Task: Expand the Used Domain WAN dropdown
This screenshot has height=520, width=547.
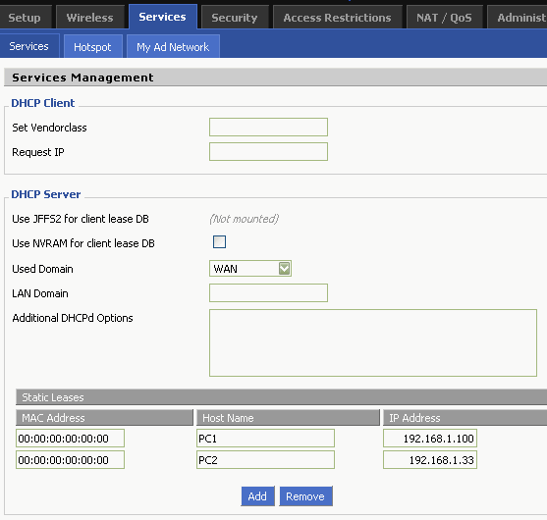Action: [250, 269]
